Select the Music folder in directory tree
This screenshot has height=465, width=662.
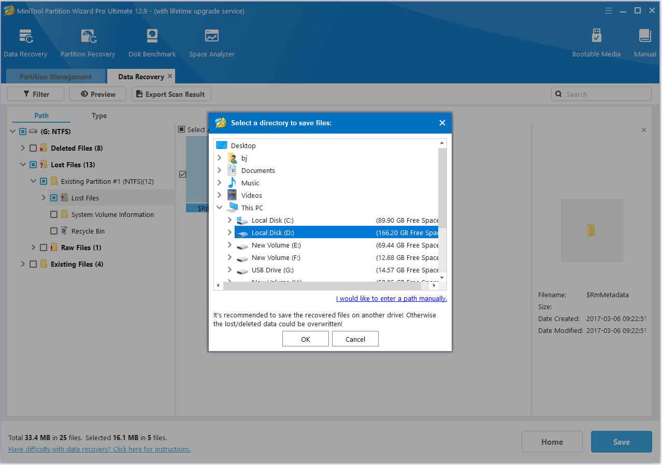pos(250,183)
